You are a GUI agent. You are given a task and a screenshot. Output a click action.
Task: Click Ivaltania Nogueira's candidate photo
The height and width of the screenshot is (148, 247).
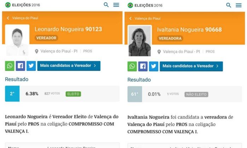tap(140, 41)
